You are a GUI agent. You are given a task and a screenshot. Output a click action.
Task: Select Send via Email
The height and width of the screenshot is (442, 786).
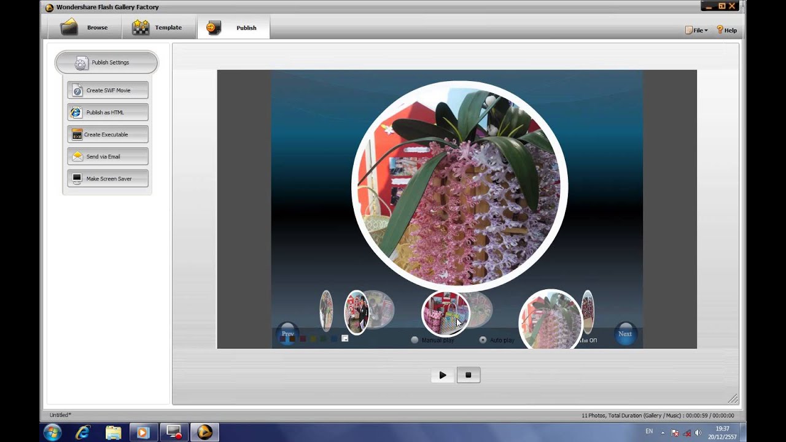click(x=108, y=157)
